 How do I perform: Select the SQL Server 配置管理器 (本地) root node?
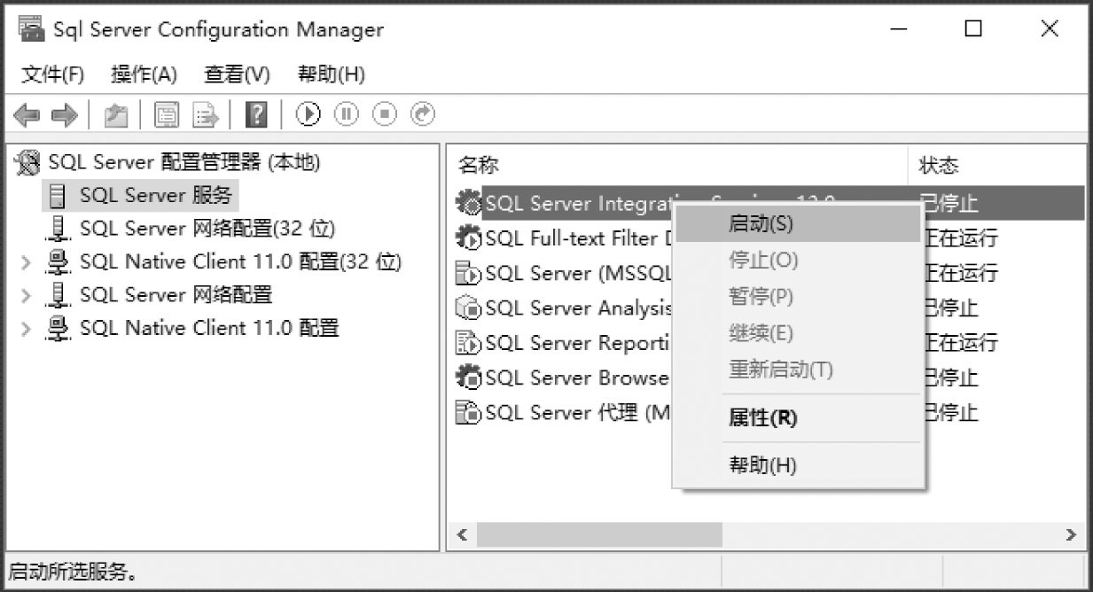click(184, 162)
